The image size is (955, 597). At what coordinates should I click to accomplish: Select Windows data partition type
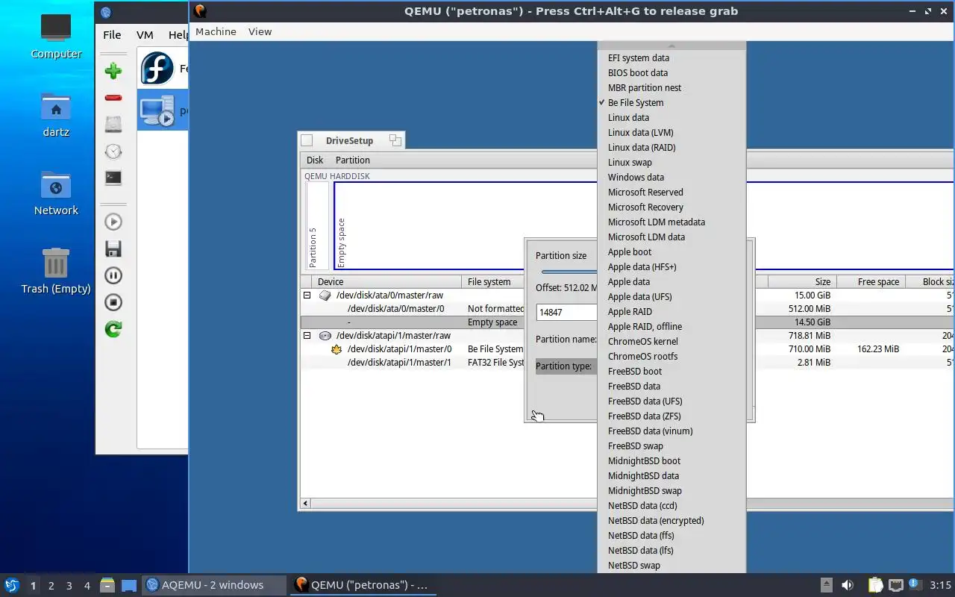pyautogui.click(x=671, y=177)
